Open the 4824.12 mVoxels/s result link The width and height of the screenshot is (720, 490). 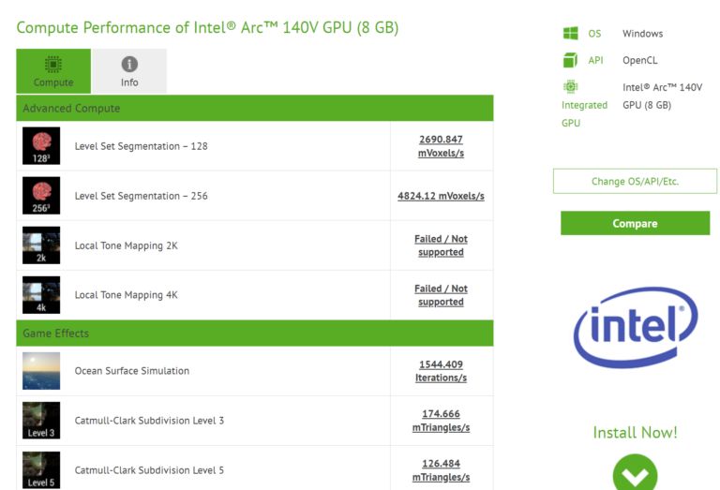coord(441,196)
